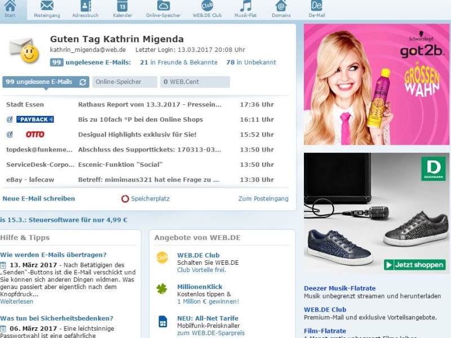Open 21 in Freunde & Bekannte
Screen dimensions: 451x338
pos(179,63)
